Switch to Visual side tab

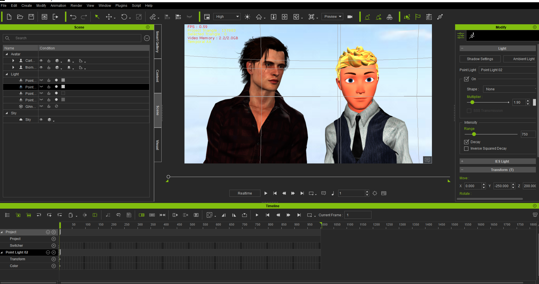pos(158,145)
